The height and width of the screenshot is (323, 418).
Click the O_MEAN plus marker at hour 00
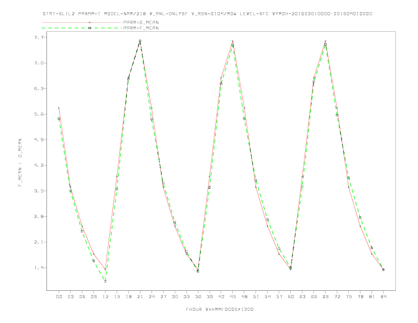[59, 108]
